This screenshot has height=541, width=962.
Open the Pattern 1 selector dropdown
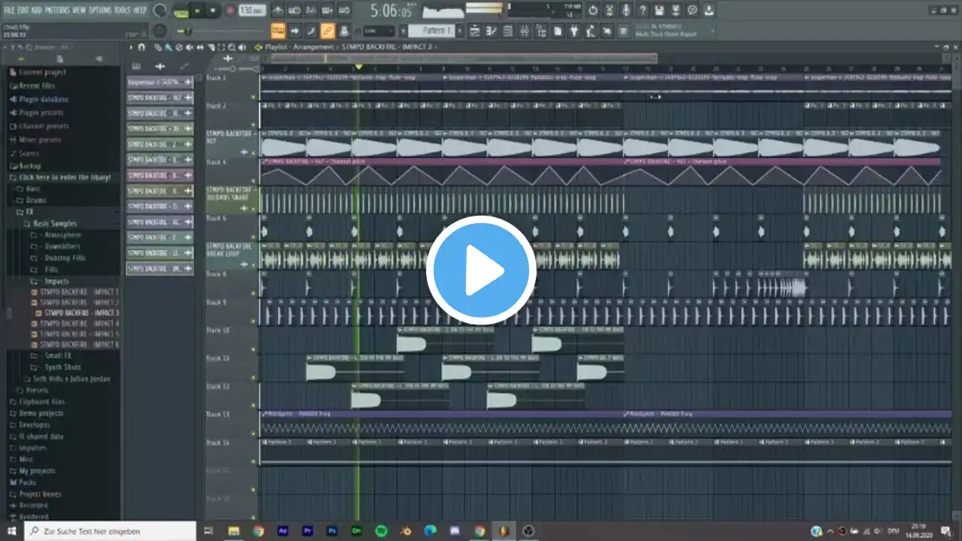click(432, 31)
